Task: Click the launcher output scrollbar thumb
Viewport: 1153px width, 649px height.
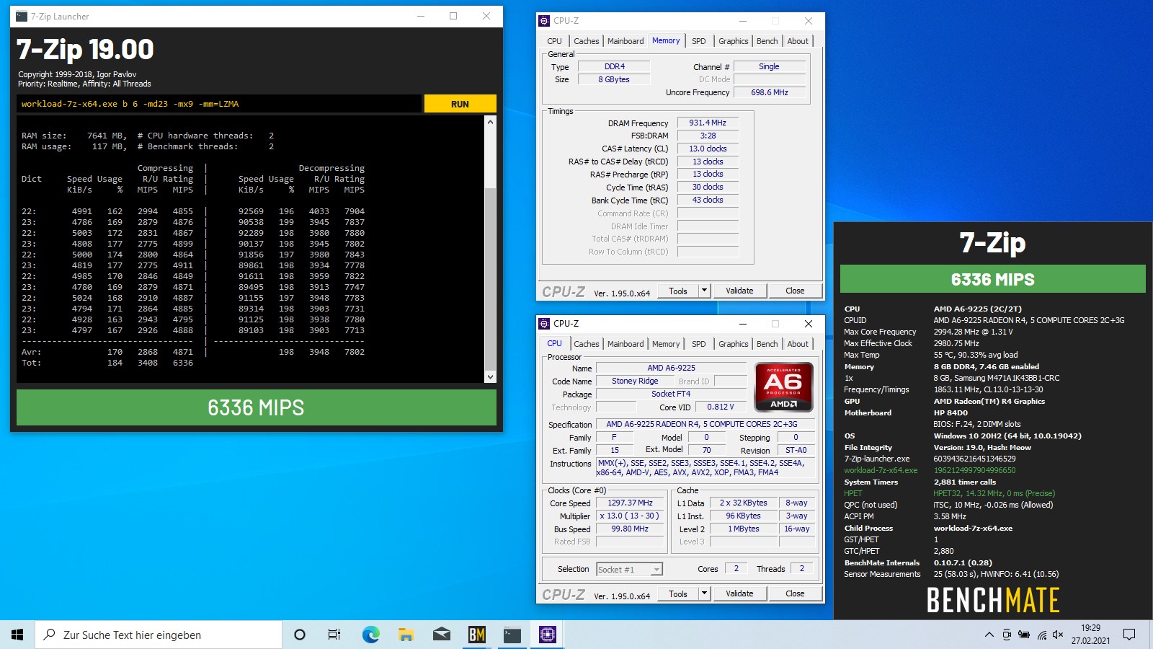Action: (x=490, y=278)
